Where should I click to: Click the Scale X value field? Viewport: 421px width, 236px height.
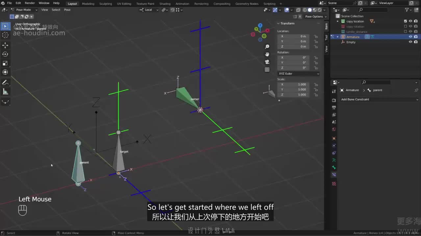(293, 85)
